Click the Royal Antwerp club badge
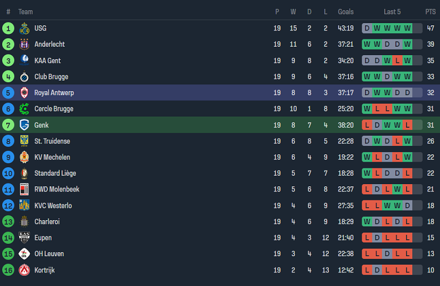 (24, 93)
